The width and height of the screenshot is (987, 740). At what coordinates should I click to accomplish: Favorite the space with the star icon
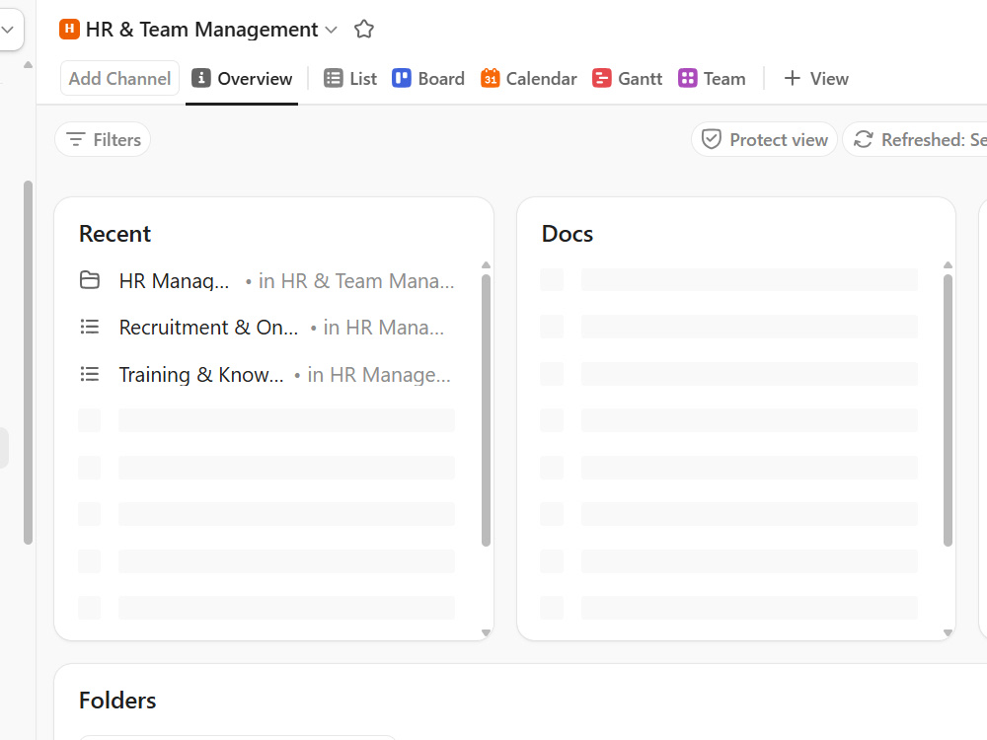coord(364,29)
